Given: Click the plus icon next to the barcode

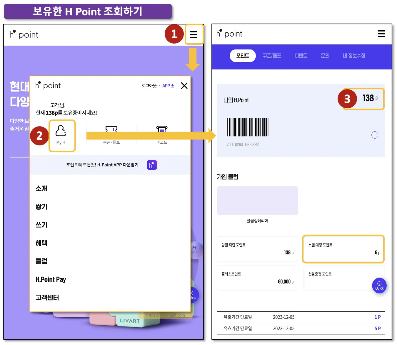Looking at the screenshot, I should click(375, 135).
